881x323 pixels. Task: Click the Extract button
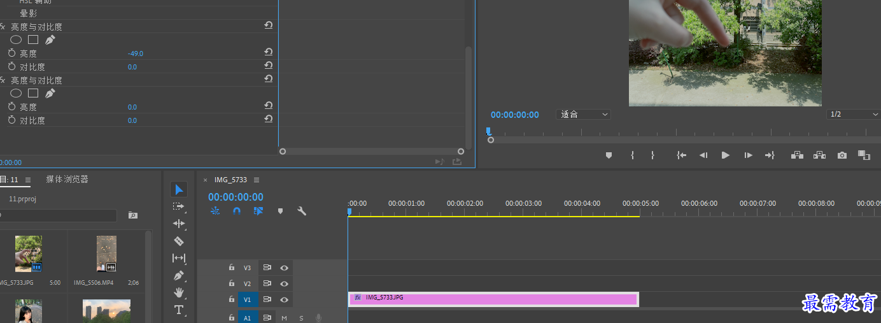[819, 155]
